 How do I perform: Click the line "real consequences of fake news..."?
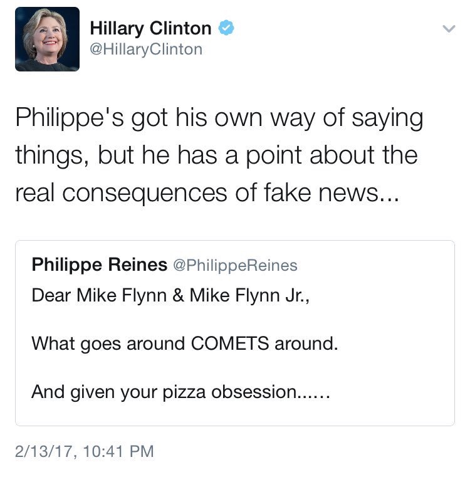[x=206, y=191]
